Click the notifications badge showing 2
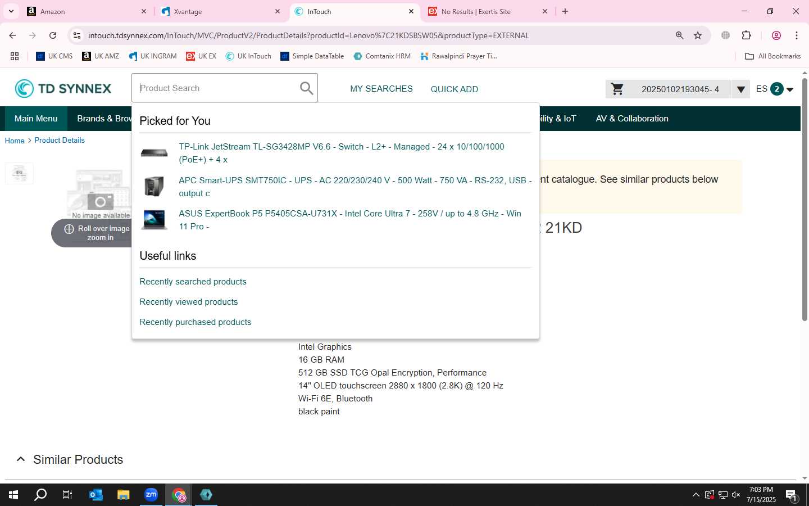Viewport: 809px width, 506px height. pyautogui.click(x=776, y=89)
